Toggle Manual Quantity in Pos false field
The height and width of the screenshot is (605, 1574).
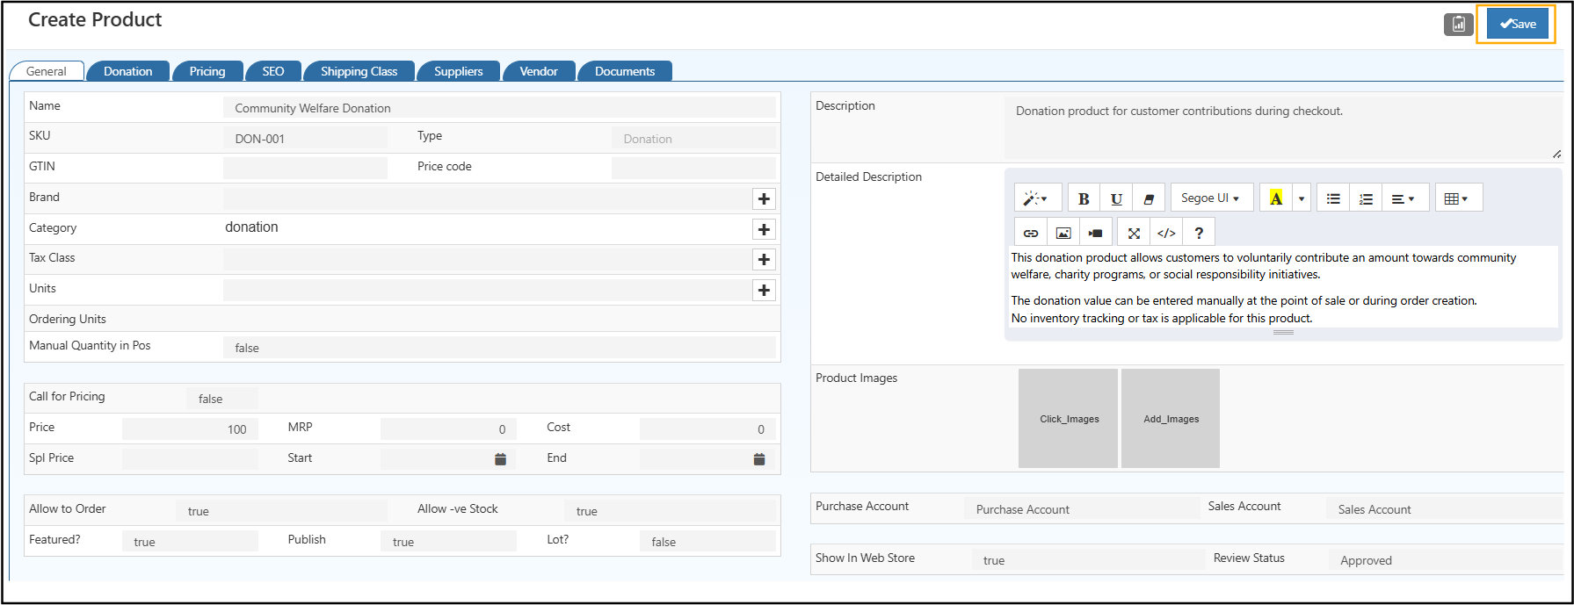click(498, 348)
